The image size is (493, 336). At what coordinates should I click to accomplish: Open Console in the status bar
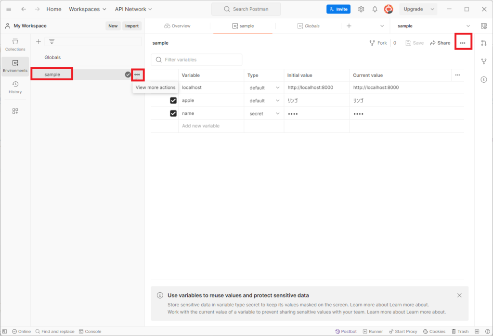coord(90,331)
